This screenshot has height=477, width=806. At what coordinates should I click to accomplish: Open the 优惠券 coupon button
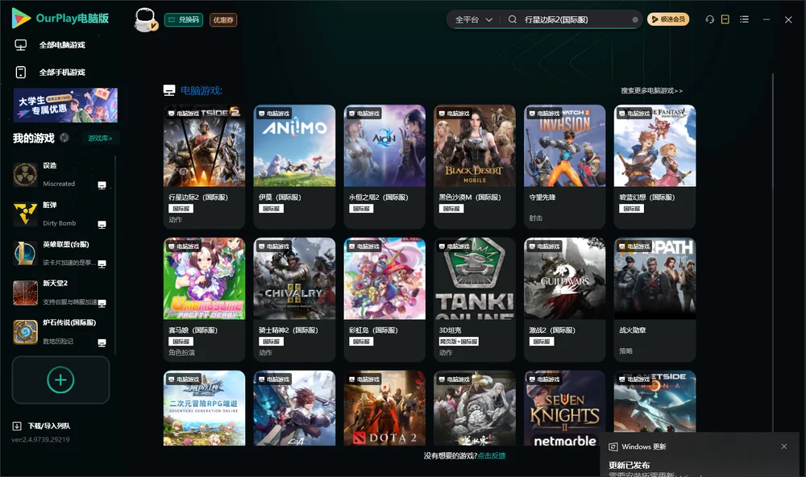pos(223,20)
